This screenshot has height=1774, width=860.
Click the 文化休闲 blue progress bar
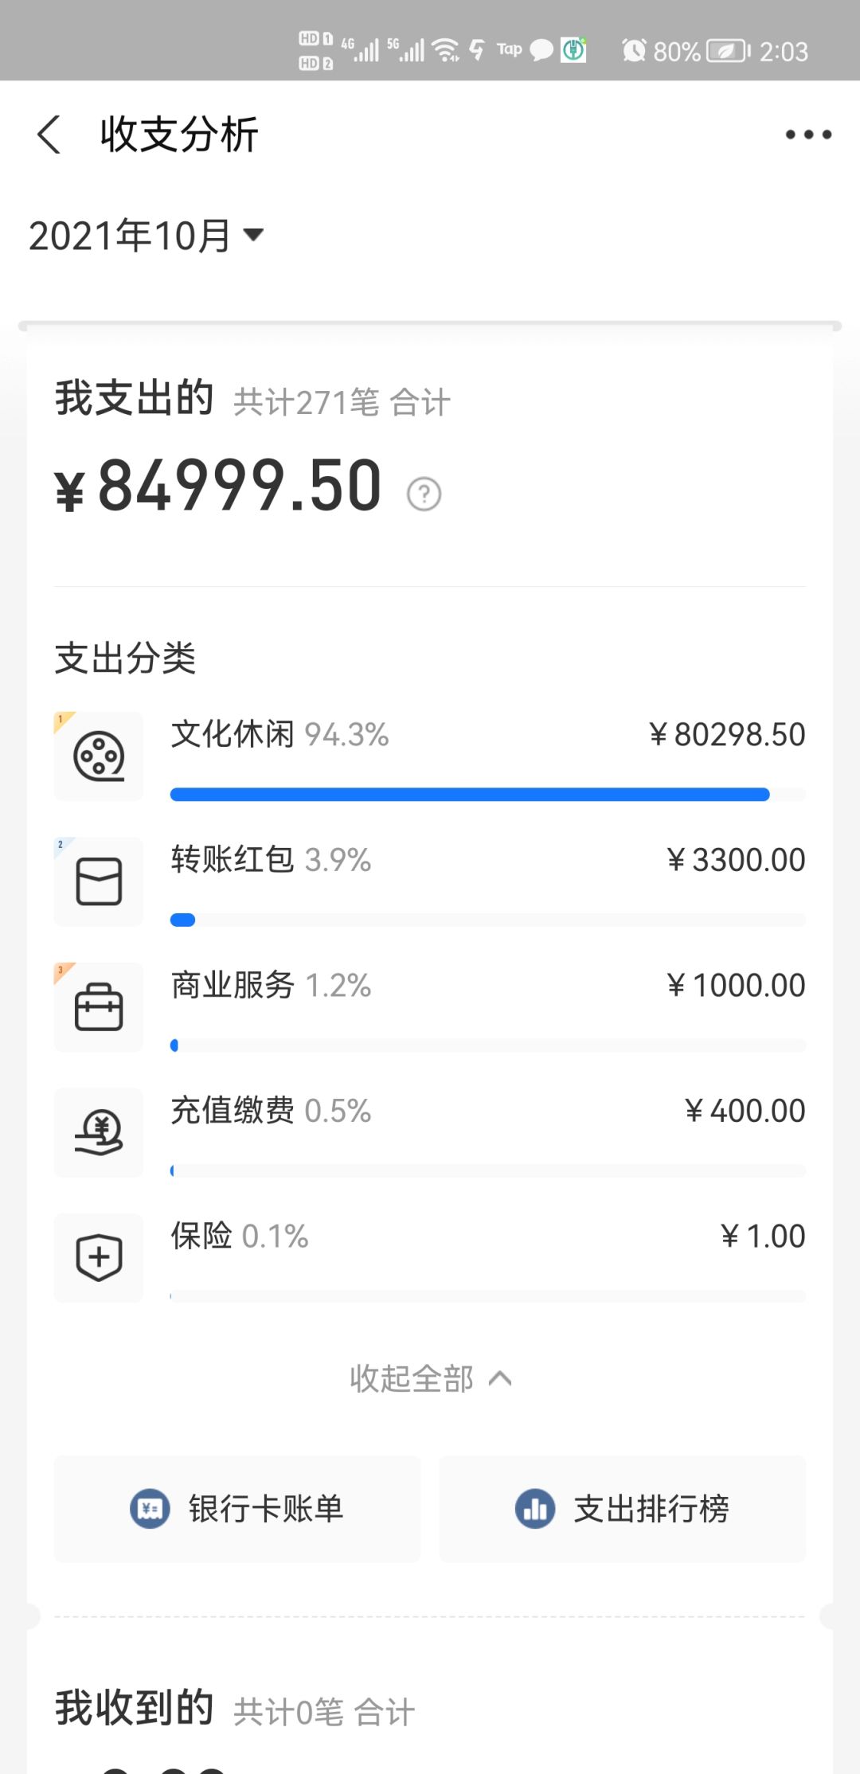click(470, 795)
